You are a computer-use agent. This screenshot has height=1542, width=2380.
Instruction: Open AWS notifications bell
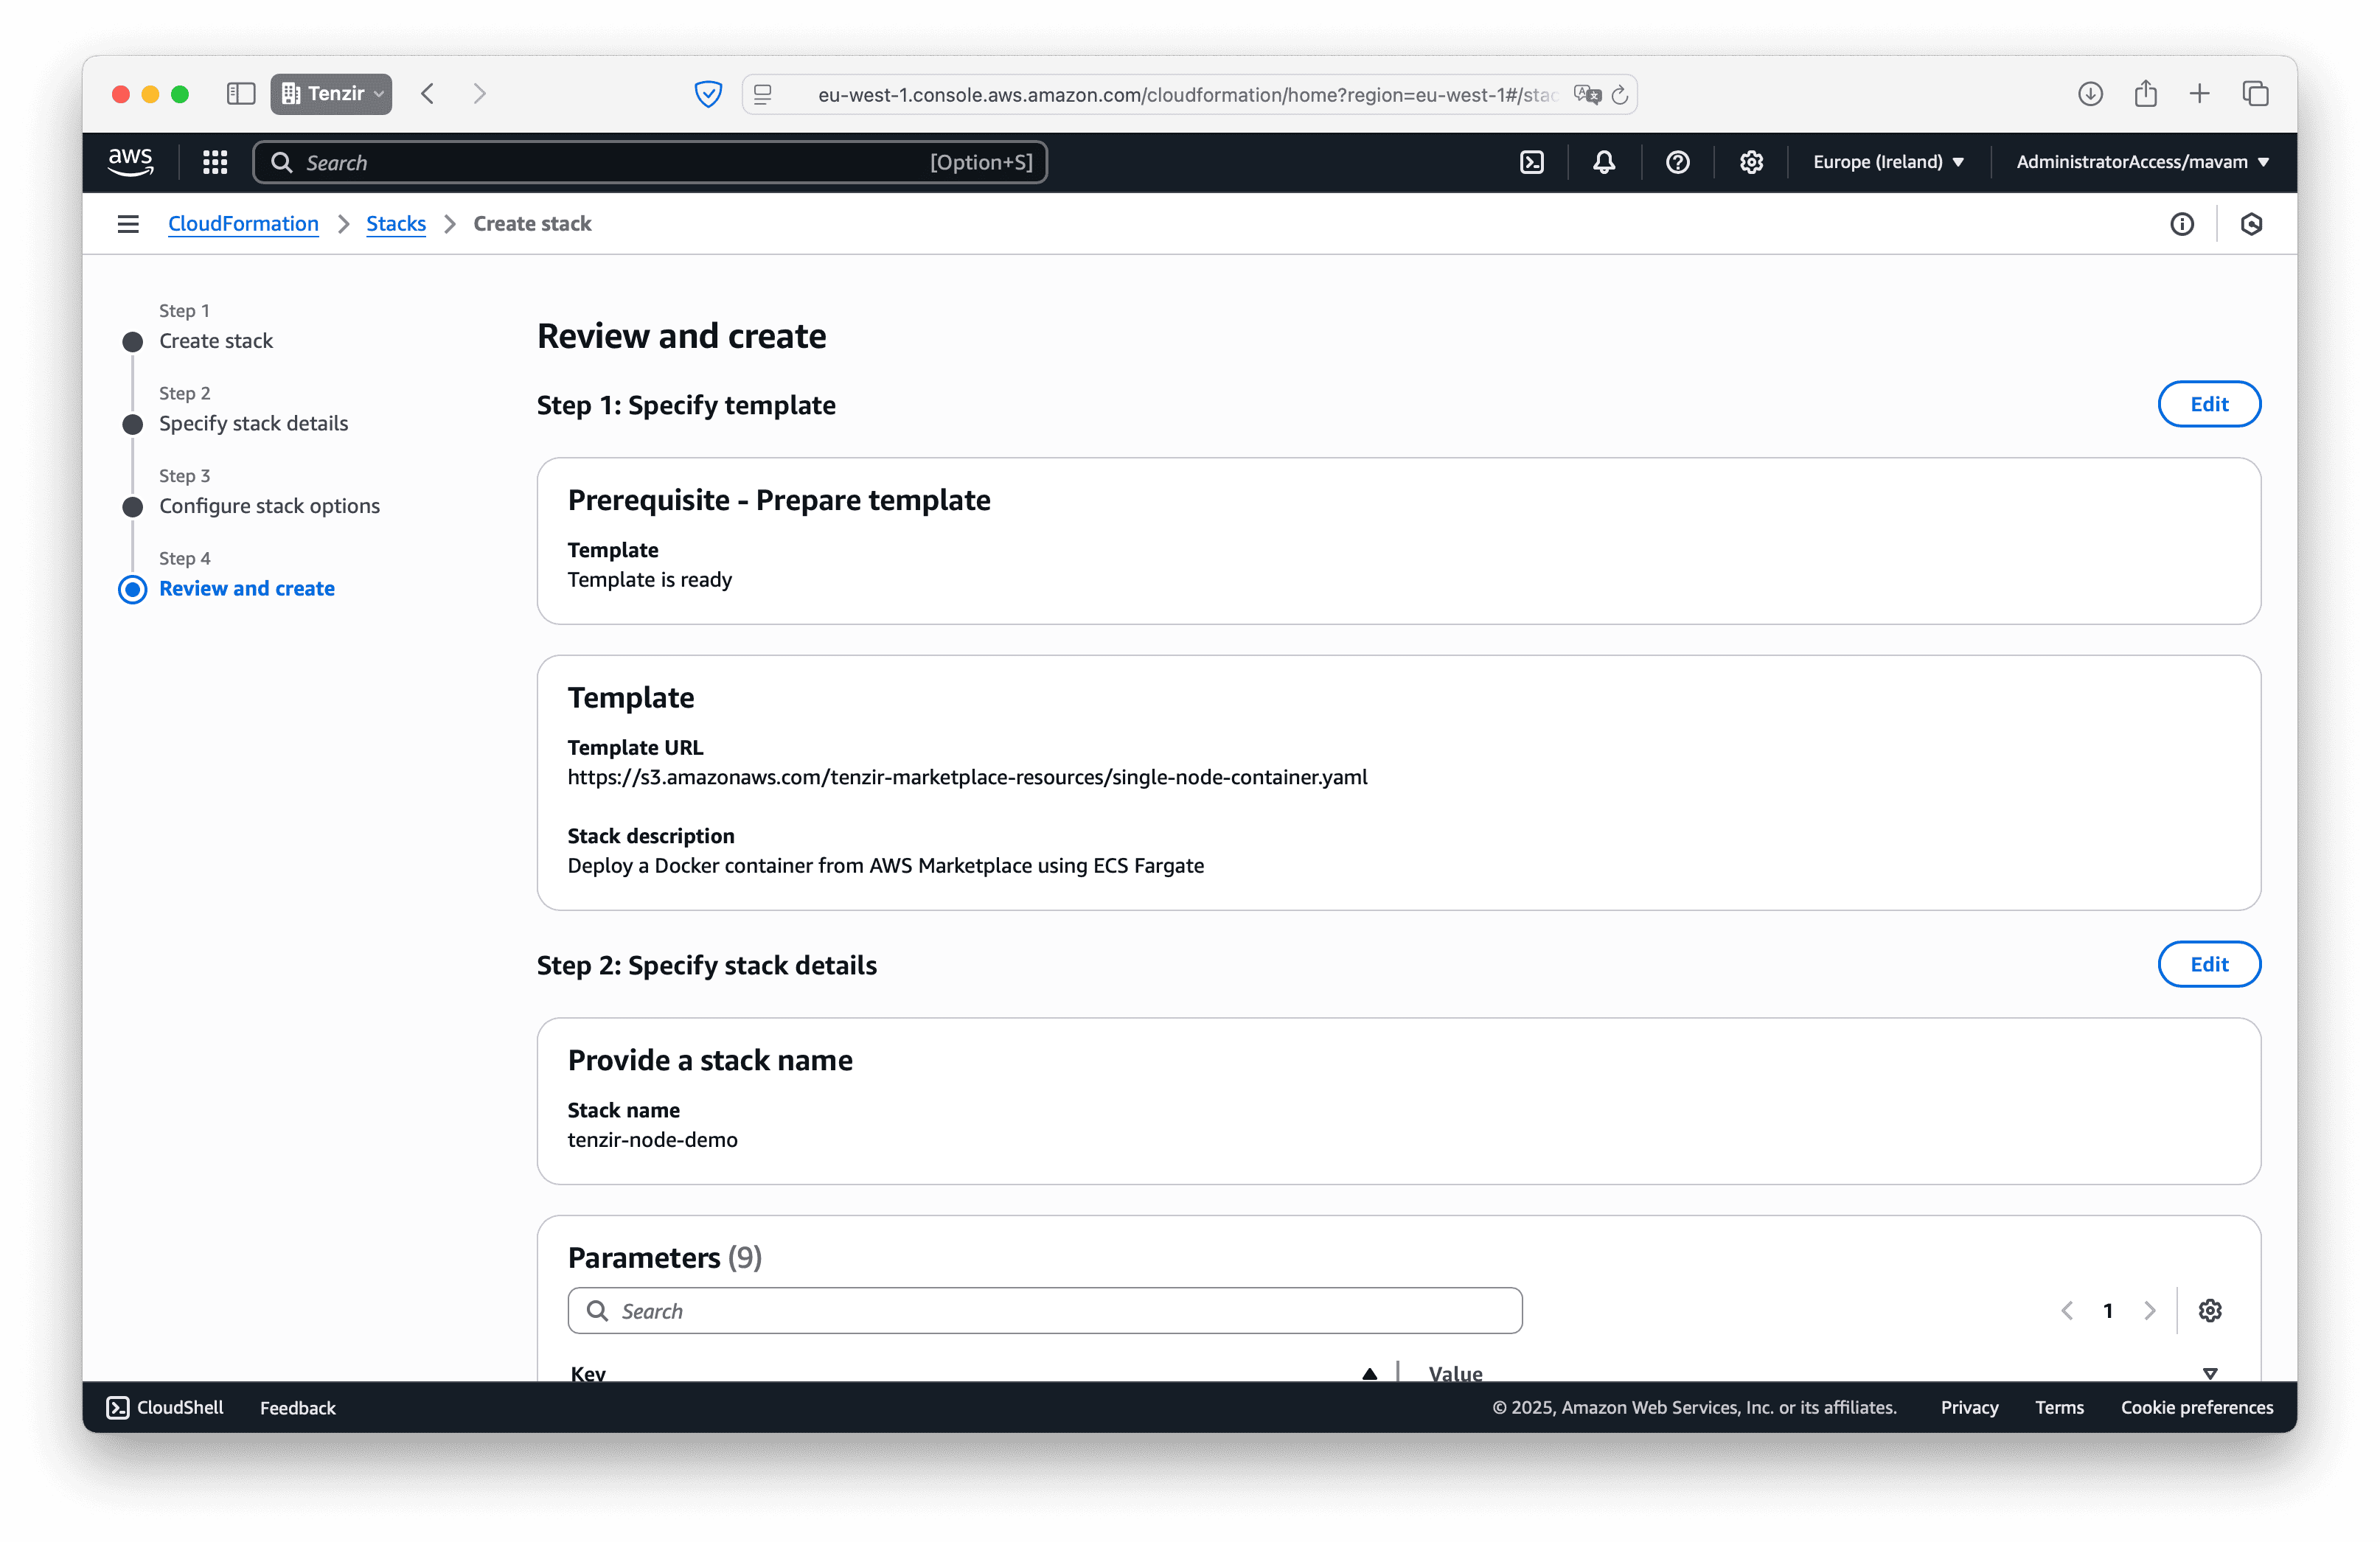pos(1604,161)
